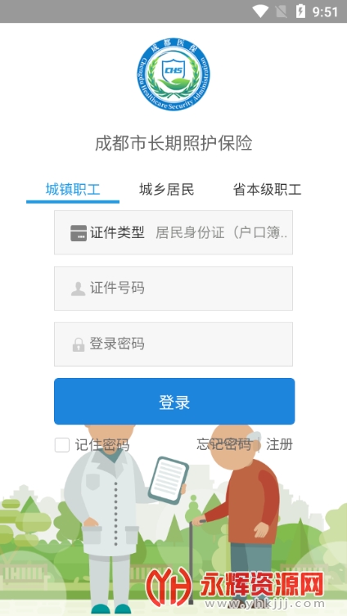Screen dimensions: 347x616
Task: Enable the 记住密码 checkbox
Action: (62, 445)
